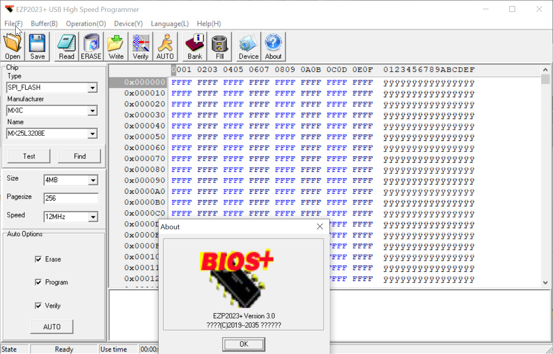Click the About question-mark toolbar icon

click(273, 46)
